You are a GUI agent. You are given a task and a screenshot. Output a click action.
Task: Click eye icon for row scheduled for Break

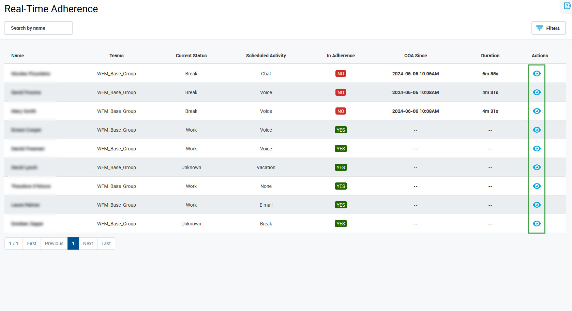[x=537, y=224]
